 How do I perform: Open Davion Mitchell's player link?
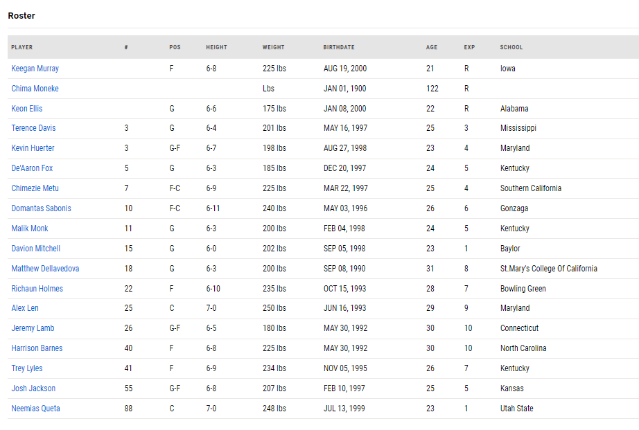tap(36, 249)
